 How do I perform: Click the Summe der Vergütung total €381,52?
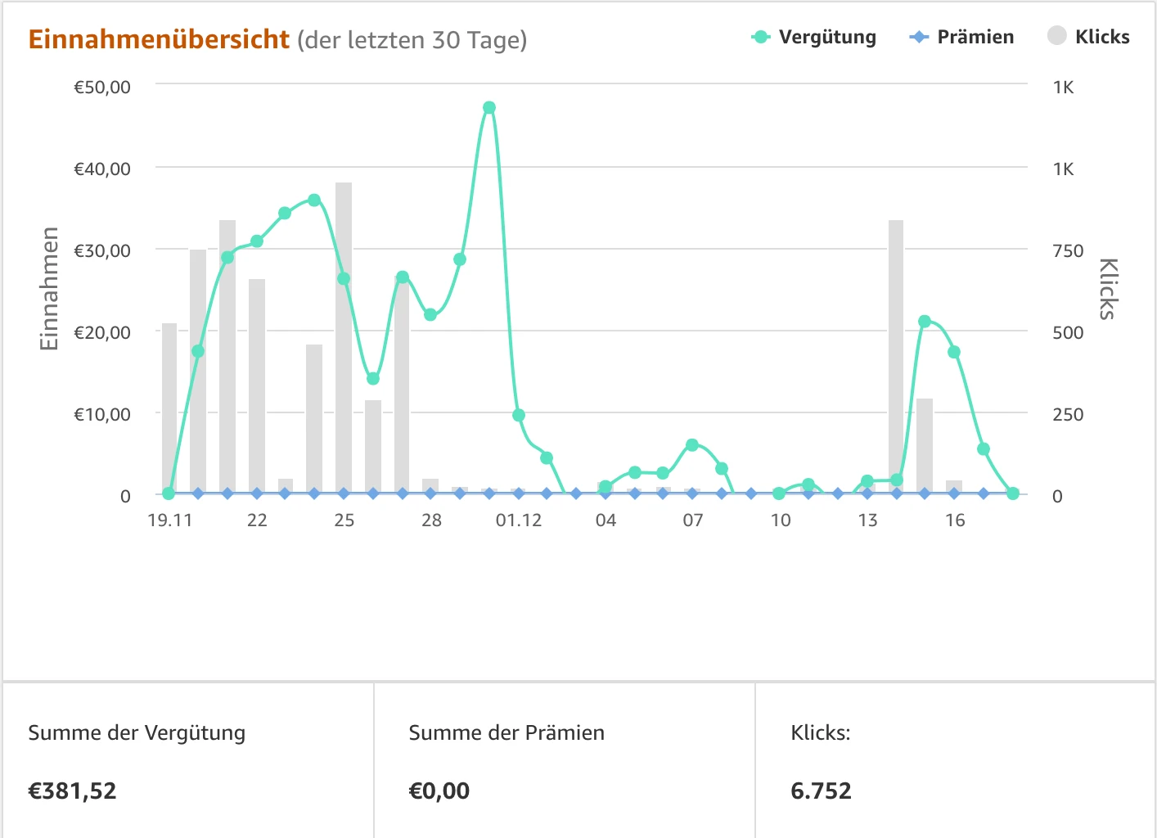pyautogui.click(x=73, y=791)
